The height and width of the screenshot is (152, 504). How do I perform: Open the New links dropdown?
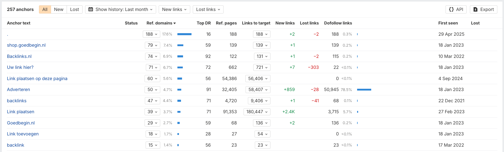[174, 9]
